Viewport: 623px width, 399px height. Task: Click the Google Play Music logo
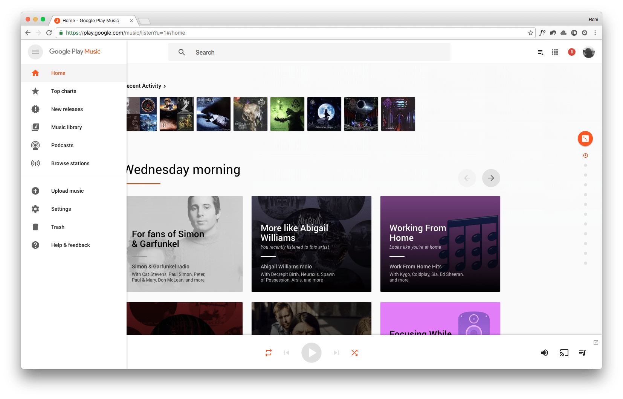75,52
